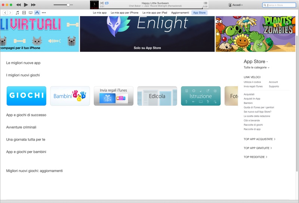Adjust the volume slider knob
Screen dimensions: 299x203
[68, 5]
